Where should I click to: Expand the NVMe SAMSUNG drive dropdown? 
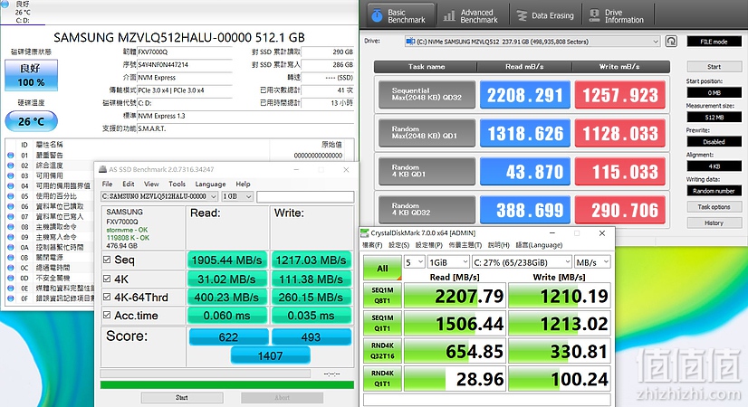click(x=532, y=42)
